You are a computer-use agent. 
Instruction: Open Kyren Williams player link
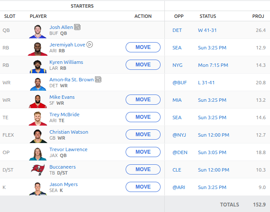click(x=66, y=62)
